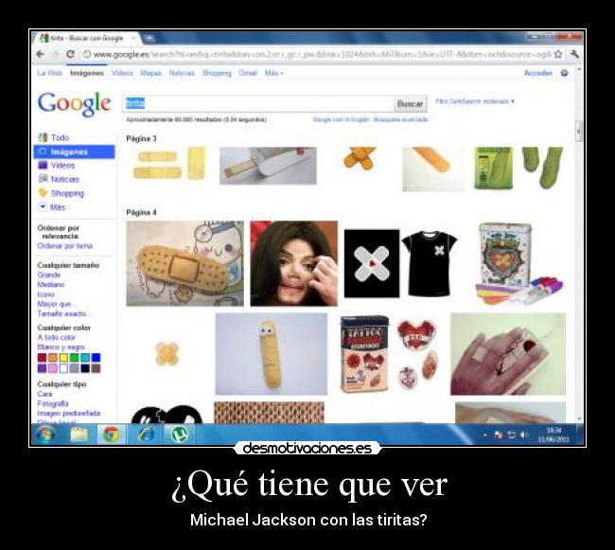This screenshot has height=550, width=615.
Task: Filter by Imagen prediseñada type
Action: point(69,414)
